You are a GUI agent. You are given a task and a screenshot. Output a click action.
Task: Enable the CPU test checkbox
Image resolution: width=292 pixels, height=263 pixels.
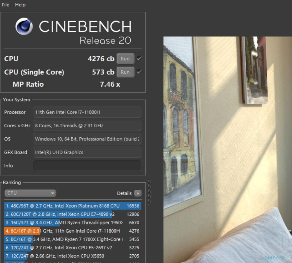(x=139, y=59)
